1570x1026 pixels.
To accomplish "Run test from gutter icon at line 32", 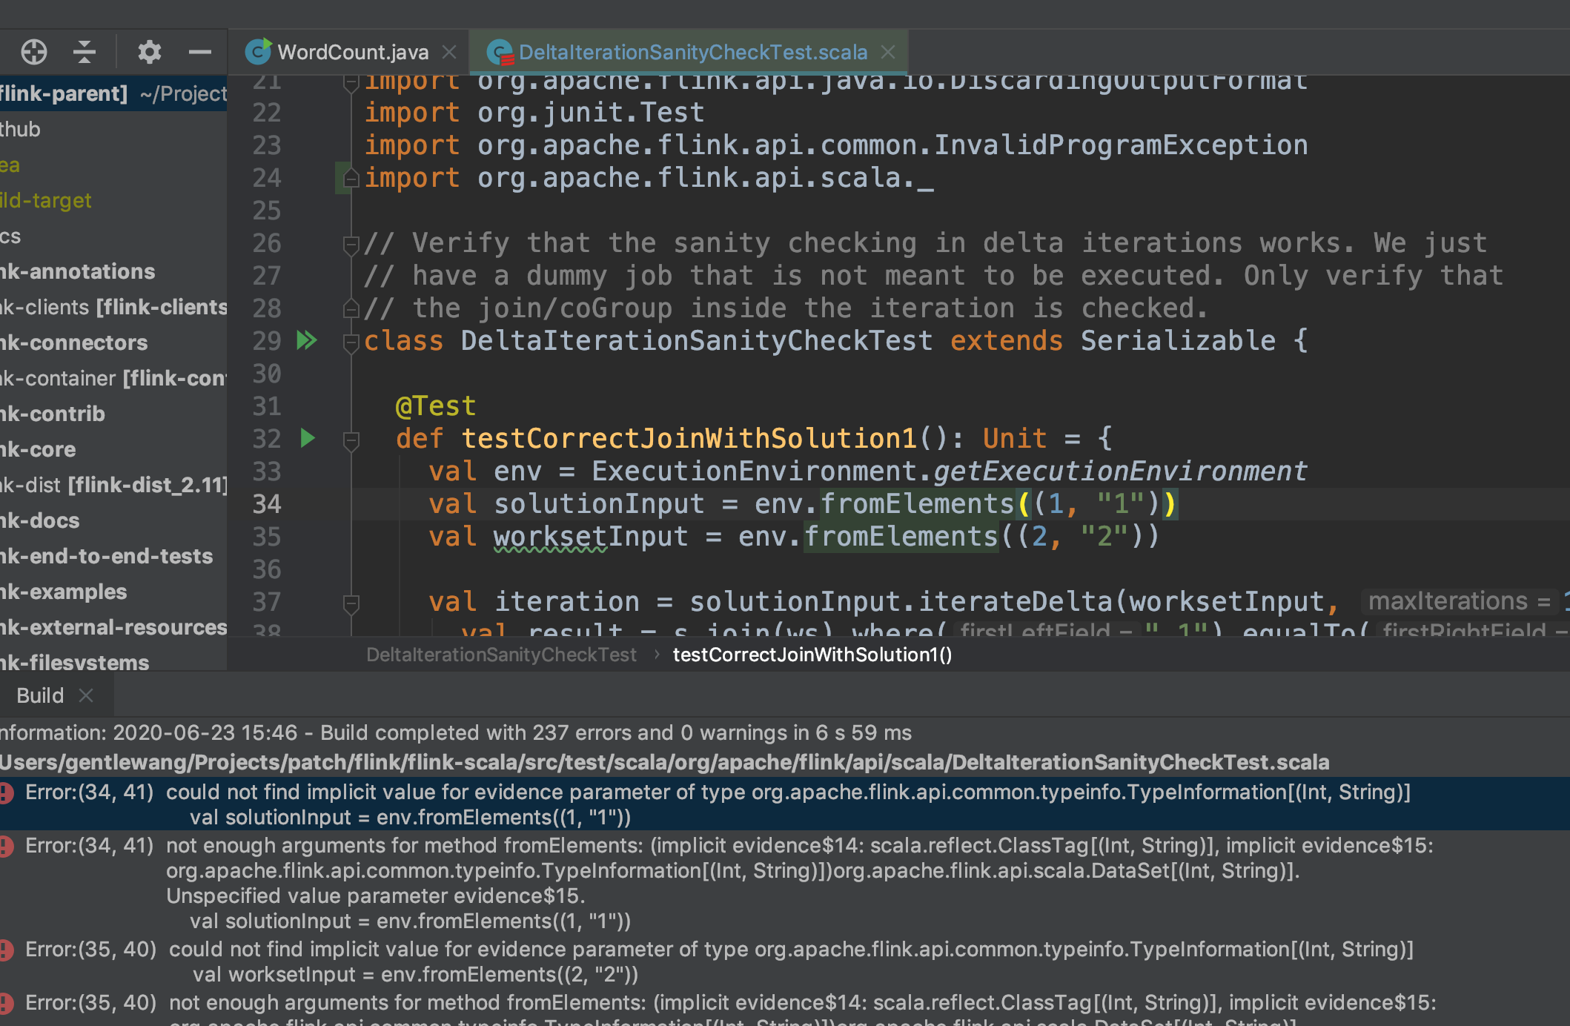I will click(308, 438).
